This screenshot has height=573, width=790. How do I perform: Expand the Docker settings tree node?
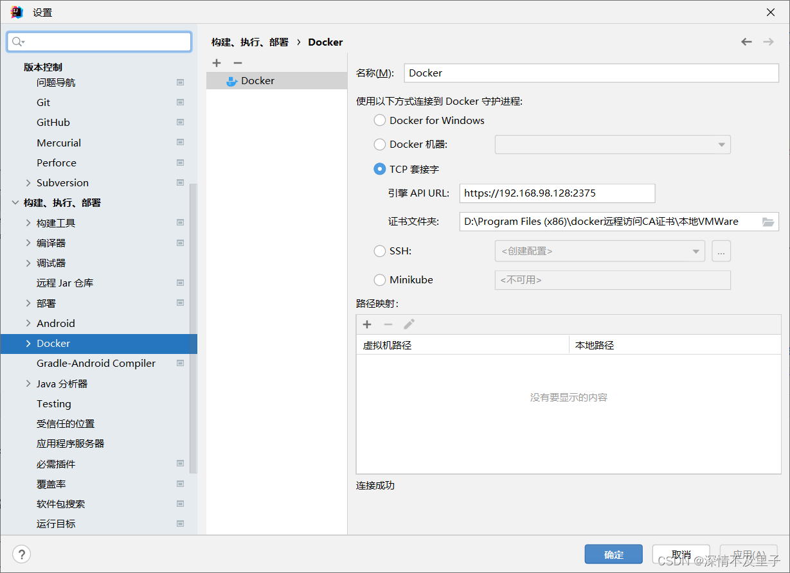pyautogui.click(x=28, y=344)
